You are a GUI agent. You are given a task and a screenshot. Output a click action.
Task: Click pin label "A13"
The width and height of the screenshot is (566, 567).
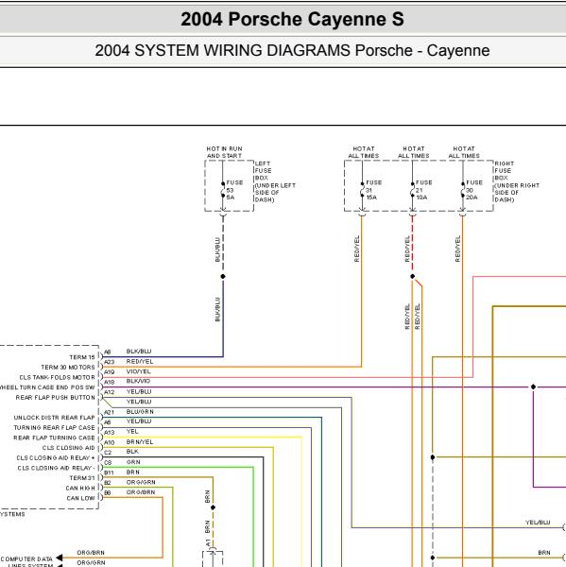click(x=110, y=433)
